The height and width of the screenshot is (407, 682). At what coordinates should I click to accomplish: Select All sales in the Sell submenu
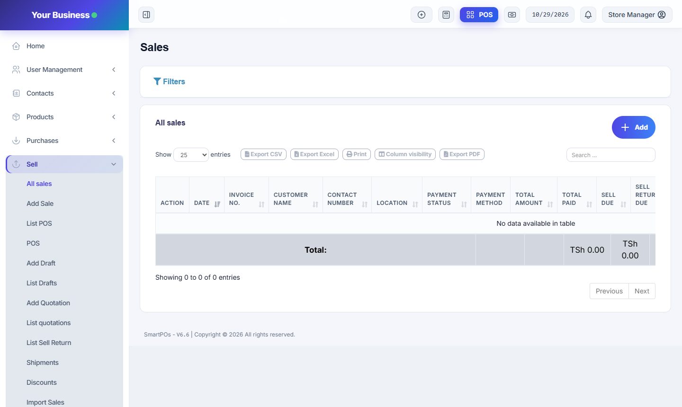click(39, 184)
